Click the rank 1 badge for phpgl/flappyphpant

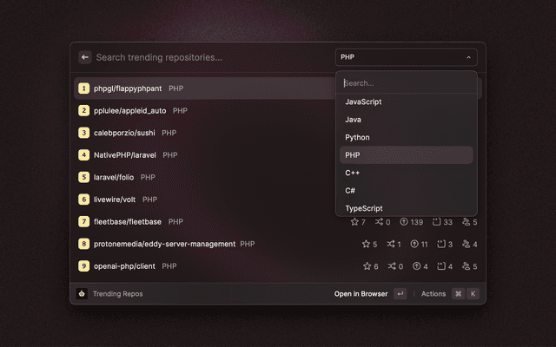pyautogui.click(x=83, y=88)
